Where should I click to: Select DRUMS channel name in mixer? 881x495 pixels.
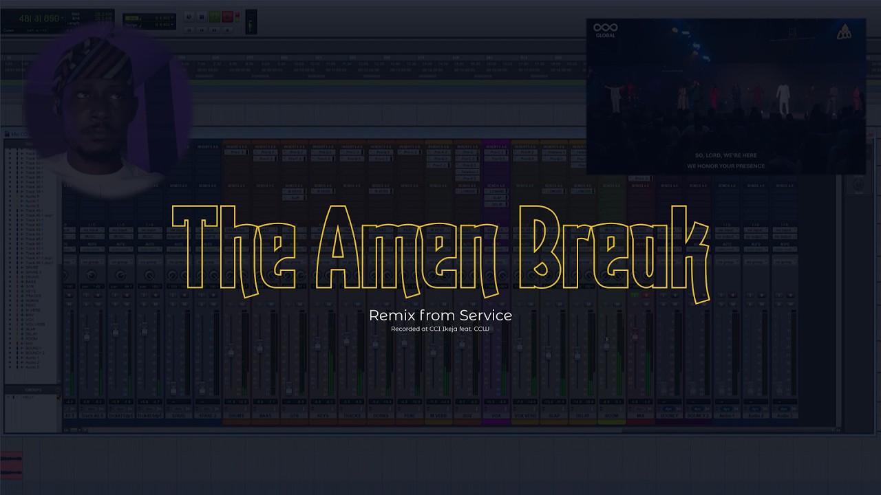236,416
